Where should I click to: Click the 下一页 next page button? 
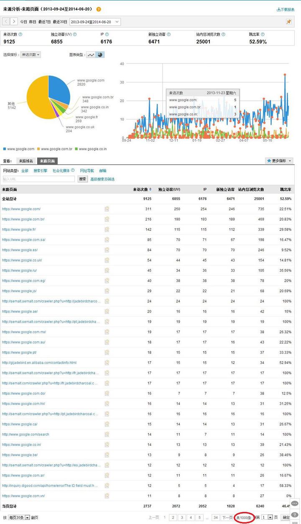click(x=227, y=518)
